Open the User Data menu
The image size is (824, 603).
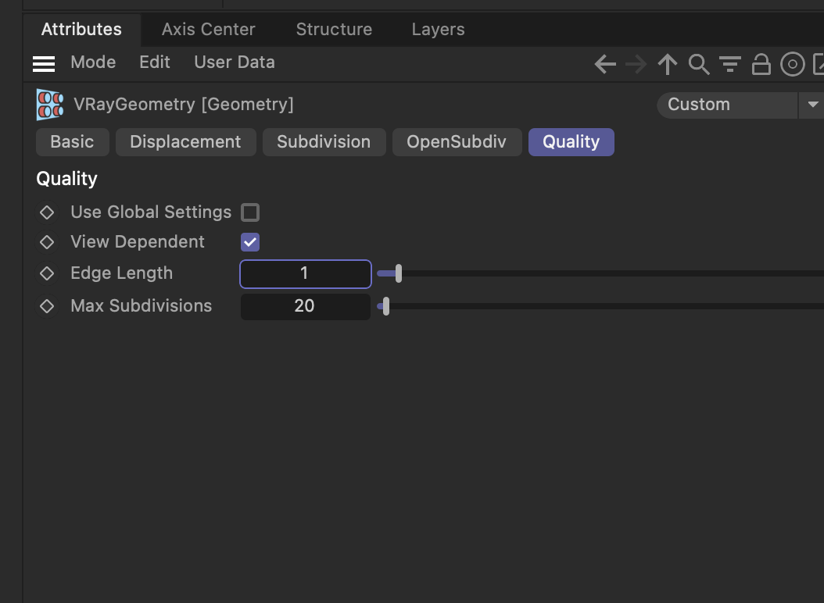(x=235, y=62)
